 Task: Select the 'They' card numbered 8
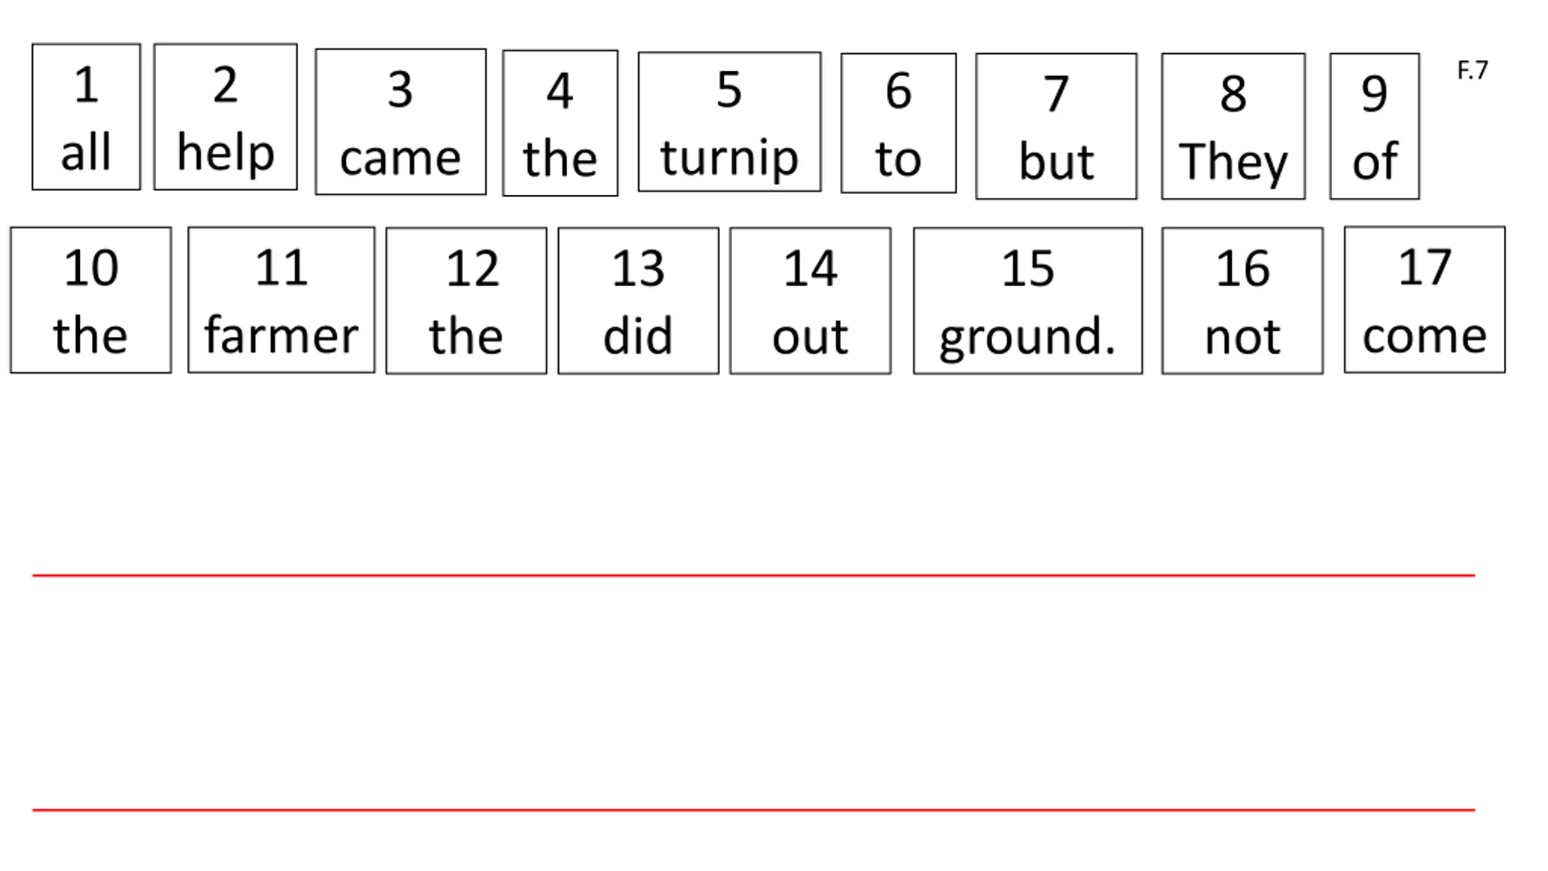point(1233,126)
